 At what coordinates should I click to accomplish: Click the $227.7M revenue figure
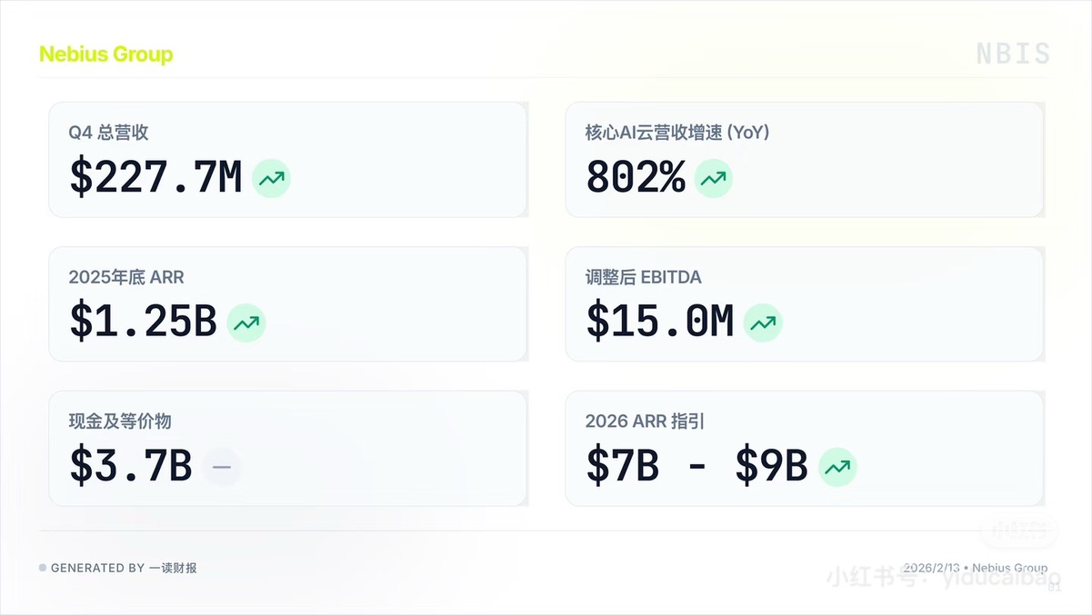[155, 178]
